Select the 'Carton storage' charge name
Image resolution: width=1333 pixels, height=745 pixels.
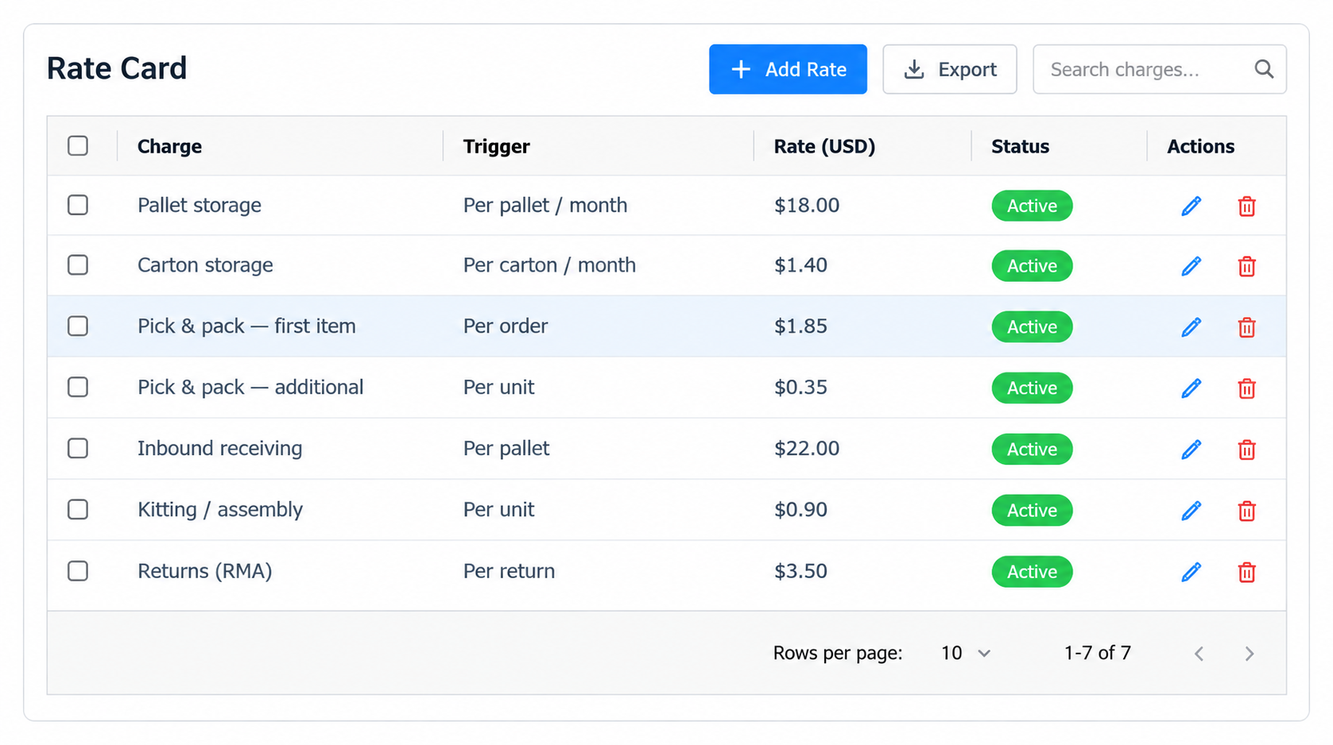click(205, 265)
